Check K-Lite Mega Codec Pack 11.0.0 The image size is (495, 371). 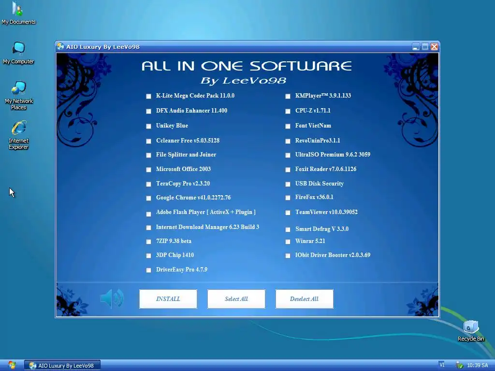[x=148, y=96]
